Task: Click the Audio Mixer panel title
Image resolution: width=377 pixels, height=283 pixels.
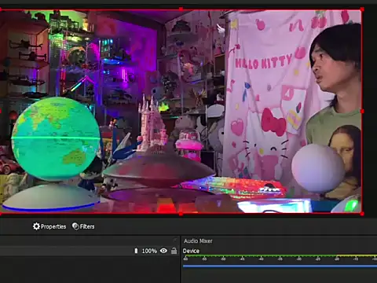Action: click(x=198, y=241)
